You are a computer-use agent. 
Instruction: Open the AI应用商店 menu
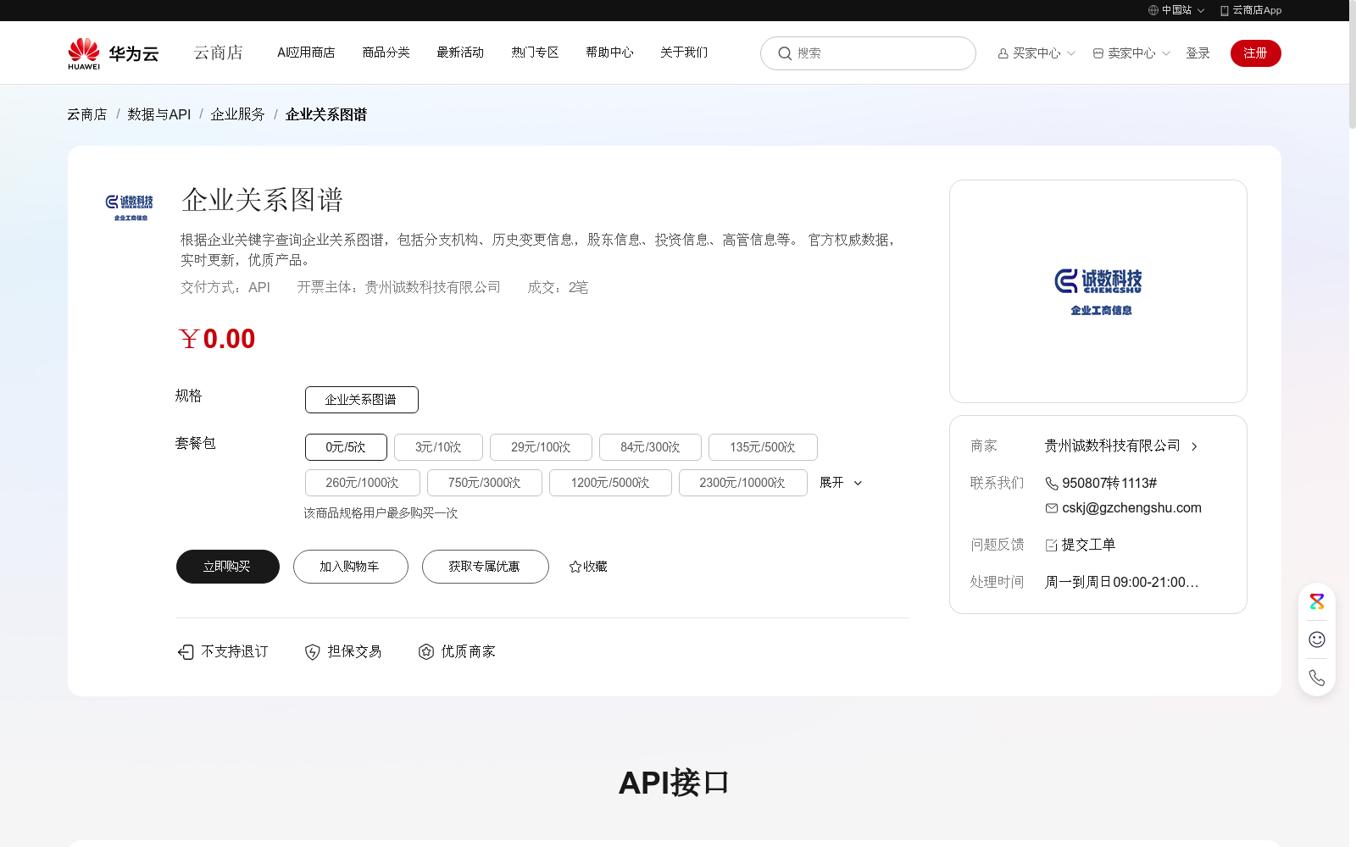point(306,53)
